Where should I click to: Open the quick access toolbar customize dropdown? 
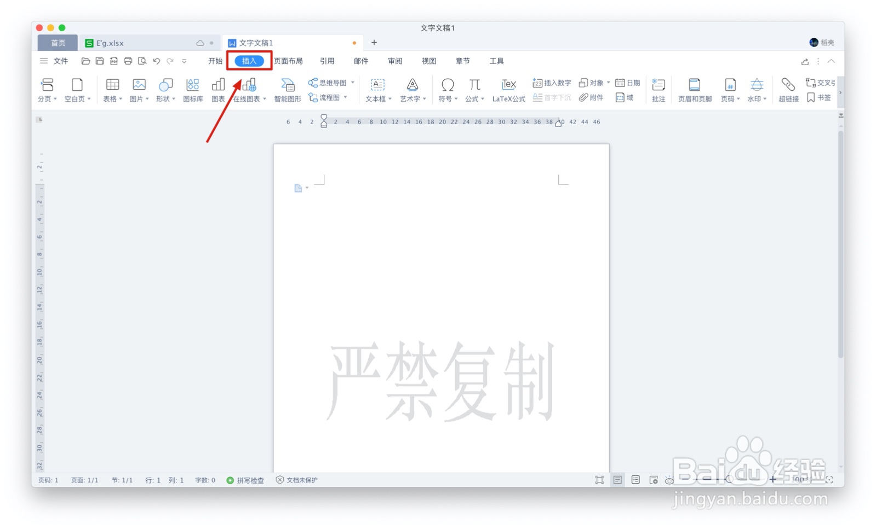pyautogui.click(x=184, y=61)
